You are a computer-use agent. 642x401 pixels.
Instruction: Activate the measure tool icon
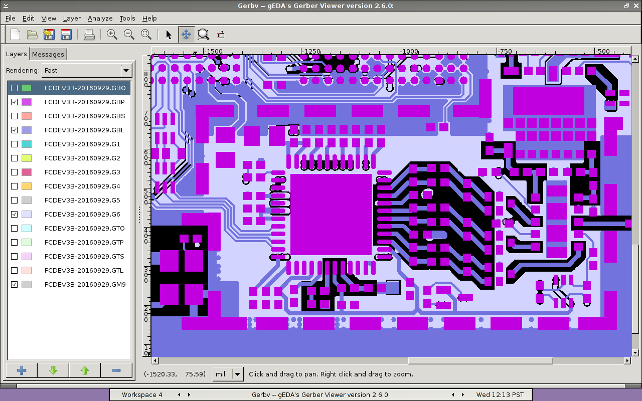point(220,35)
